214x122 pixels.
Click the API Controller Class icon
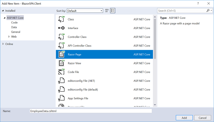pyautogui.click(x=62, y=46)
